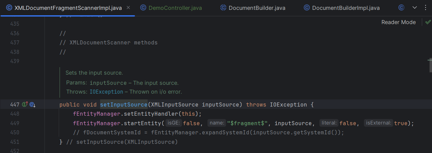Click the isExternal: inlay parameter hint

(x=378, y=123)
